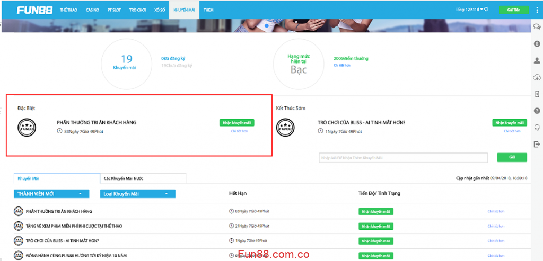This screenshot has width=543, height=261.
Task: Click Nhận khuyến mãi under Đặc Biệt
Action: coord(237,123)
